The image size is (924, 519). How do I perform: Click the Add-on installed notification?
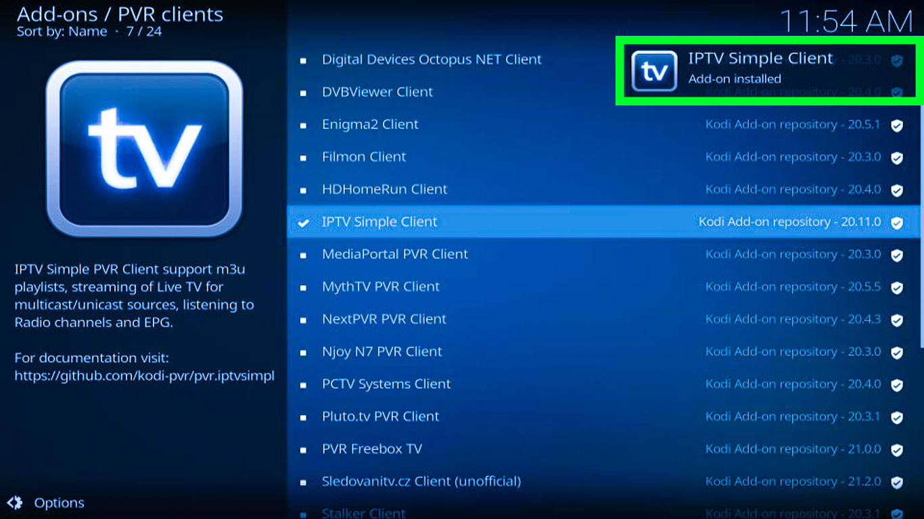tap(734, 78)
